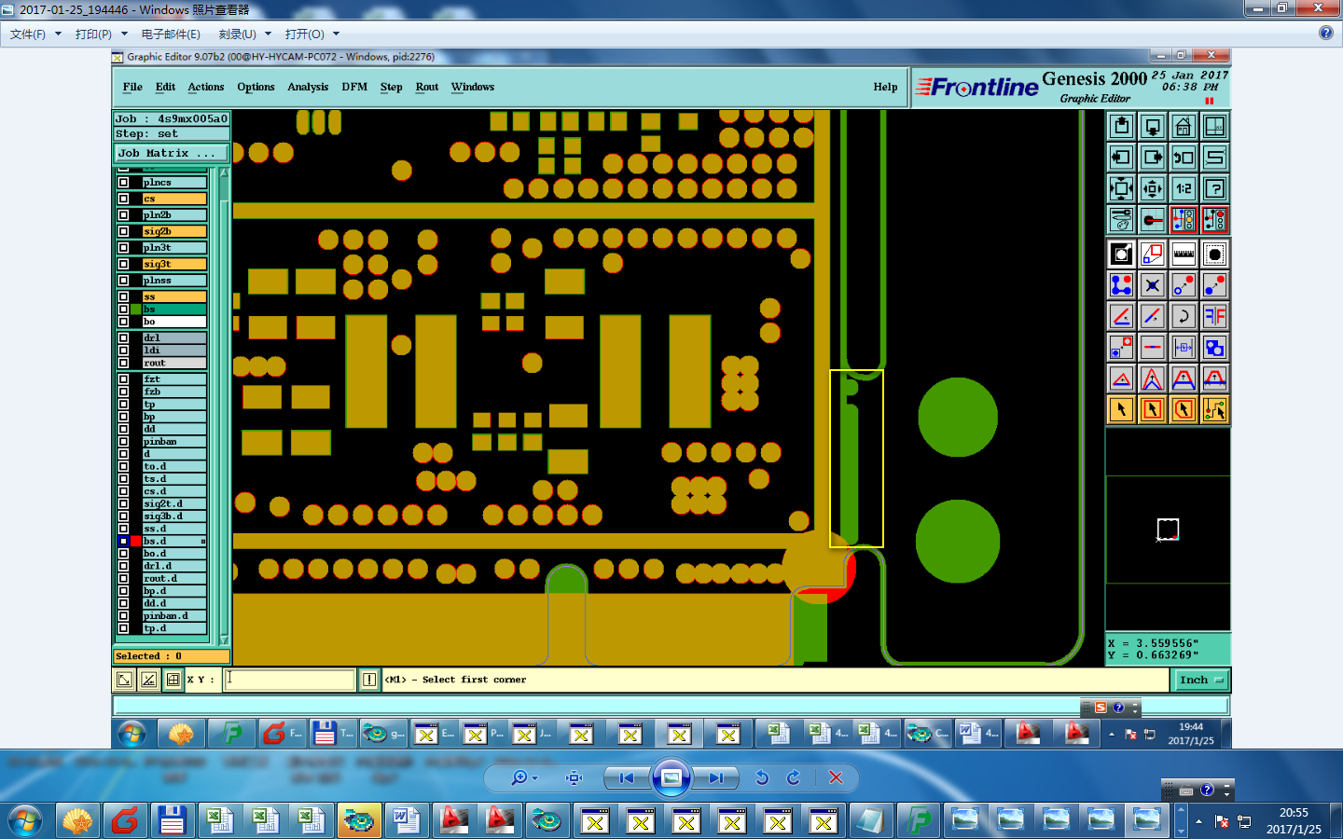This screenshot has height=839, width=1343.
Task: Toggle checkbox for layer cs
Action: pyautogui.click(x=123, y=199)
